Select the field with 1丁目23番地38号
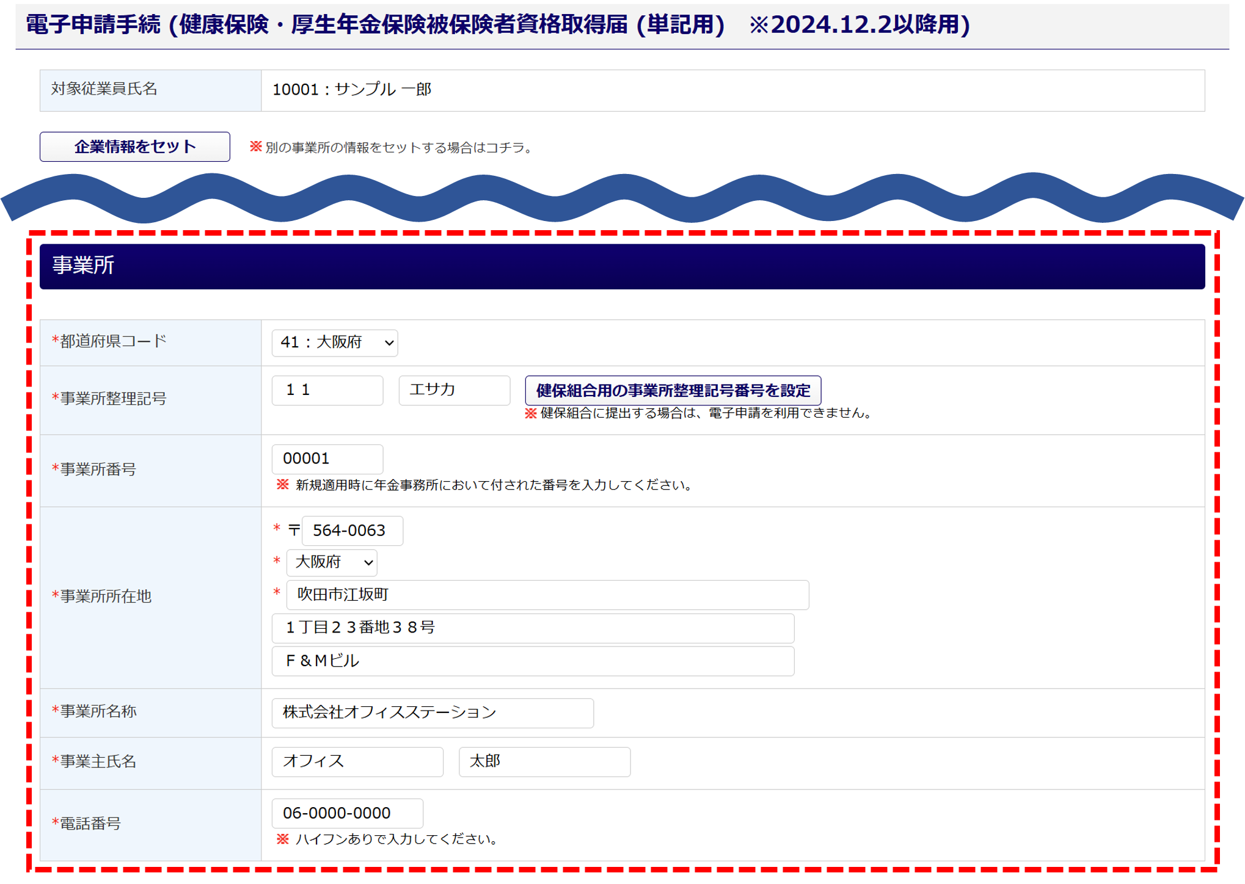1245x884 pixels. (533, 628)
